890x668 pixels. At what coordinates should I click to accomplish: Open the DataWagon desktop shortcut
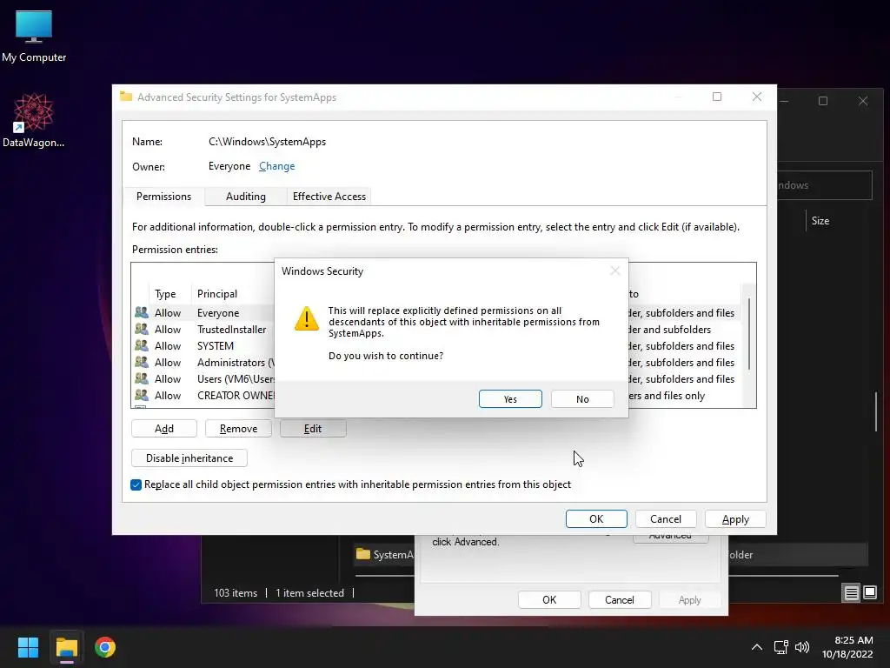pyautogui.click(x=34, y=120)
